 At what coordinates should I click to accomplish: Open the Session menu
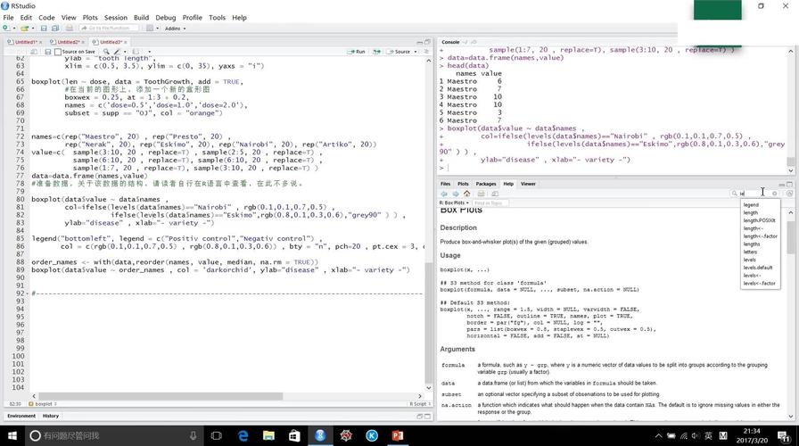[x=116, y=17]
